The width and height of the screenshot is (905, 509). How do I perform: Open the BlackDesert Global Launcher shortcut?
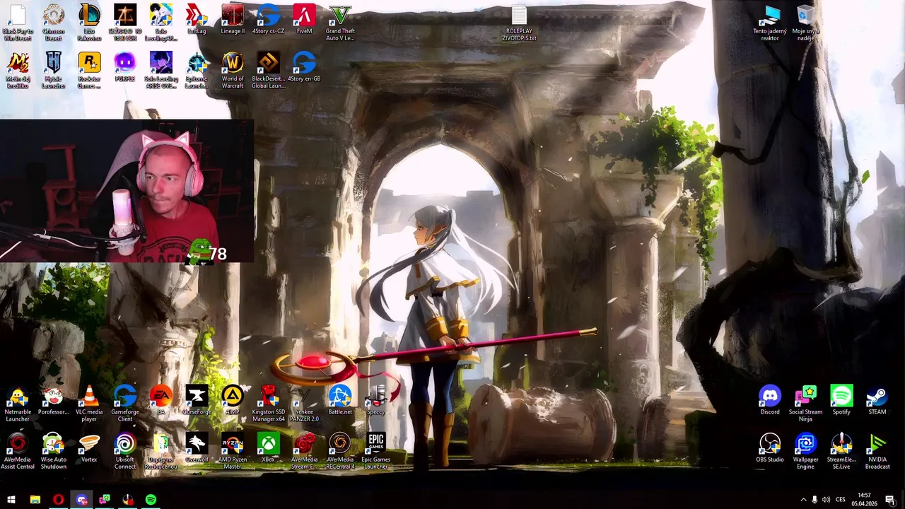coord(268,71)
